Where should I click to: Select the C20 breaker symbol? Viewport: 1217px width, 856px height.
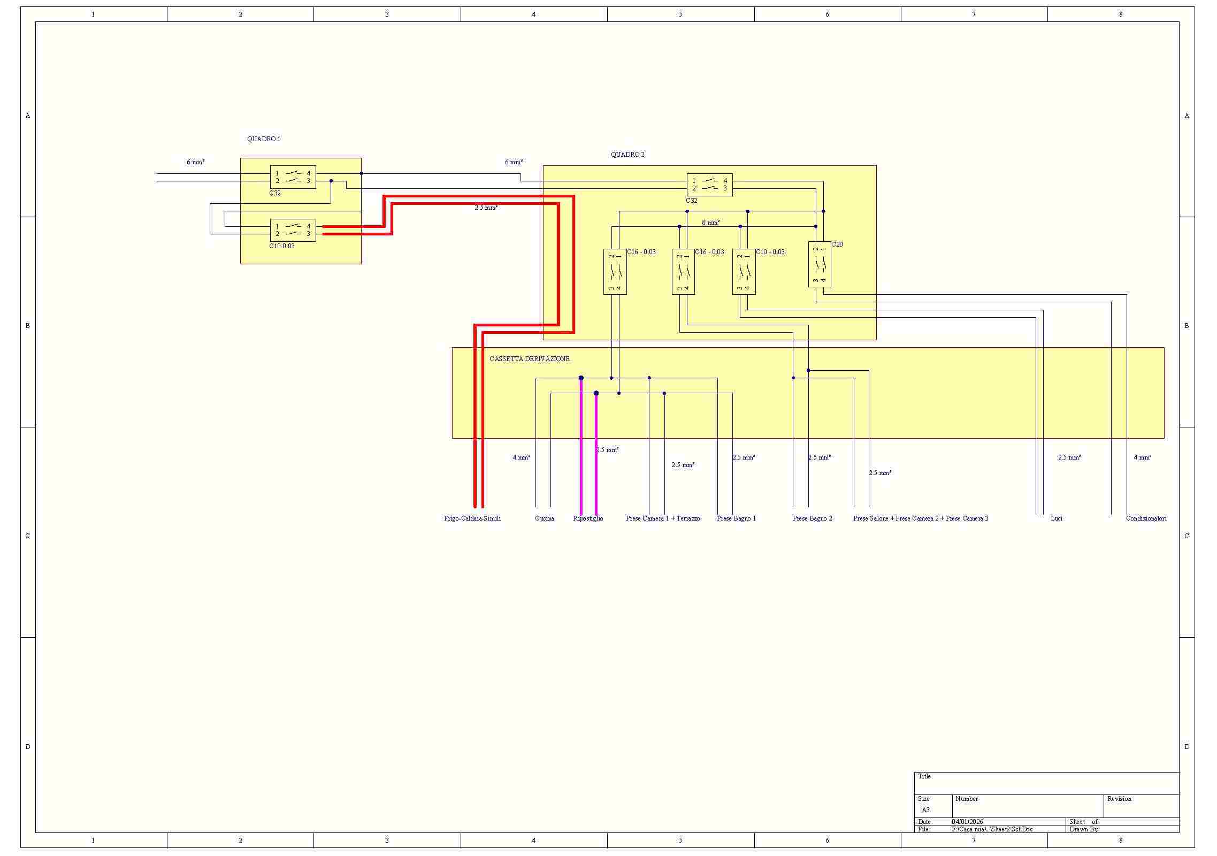tap(820, 264)
